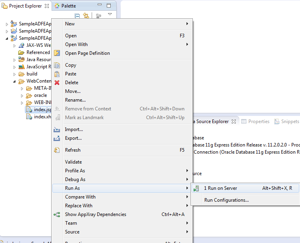Expand the build folder arrow

pos(15,74)
